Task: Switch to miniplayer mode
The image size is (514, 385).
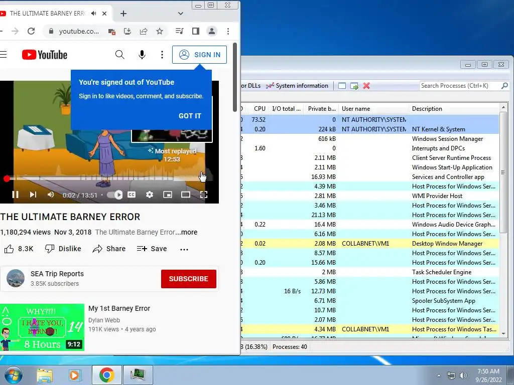Action: click(168, 195)
